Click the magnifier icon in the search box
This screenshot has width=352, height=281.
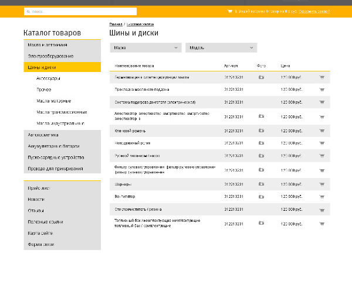[28, 12]
